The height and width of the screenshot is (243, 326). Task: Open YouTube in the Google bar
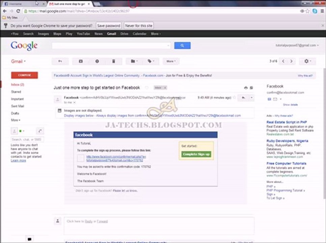(83, 34)
